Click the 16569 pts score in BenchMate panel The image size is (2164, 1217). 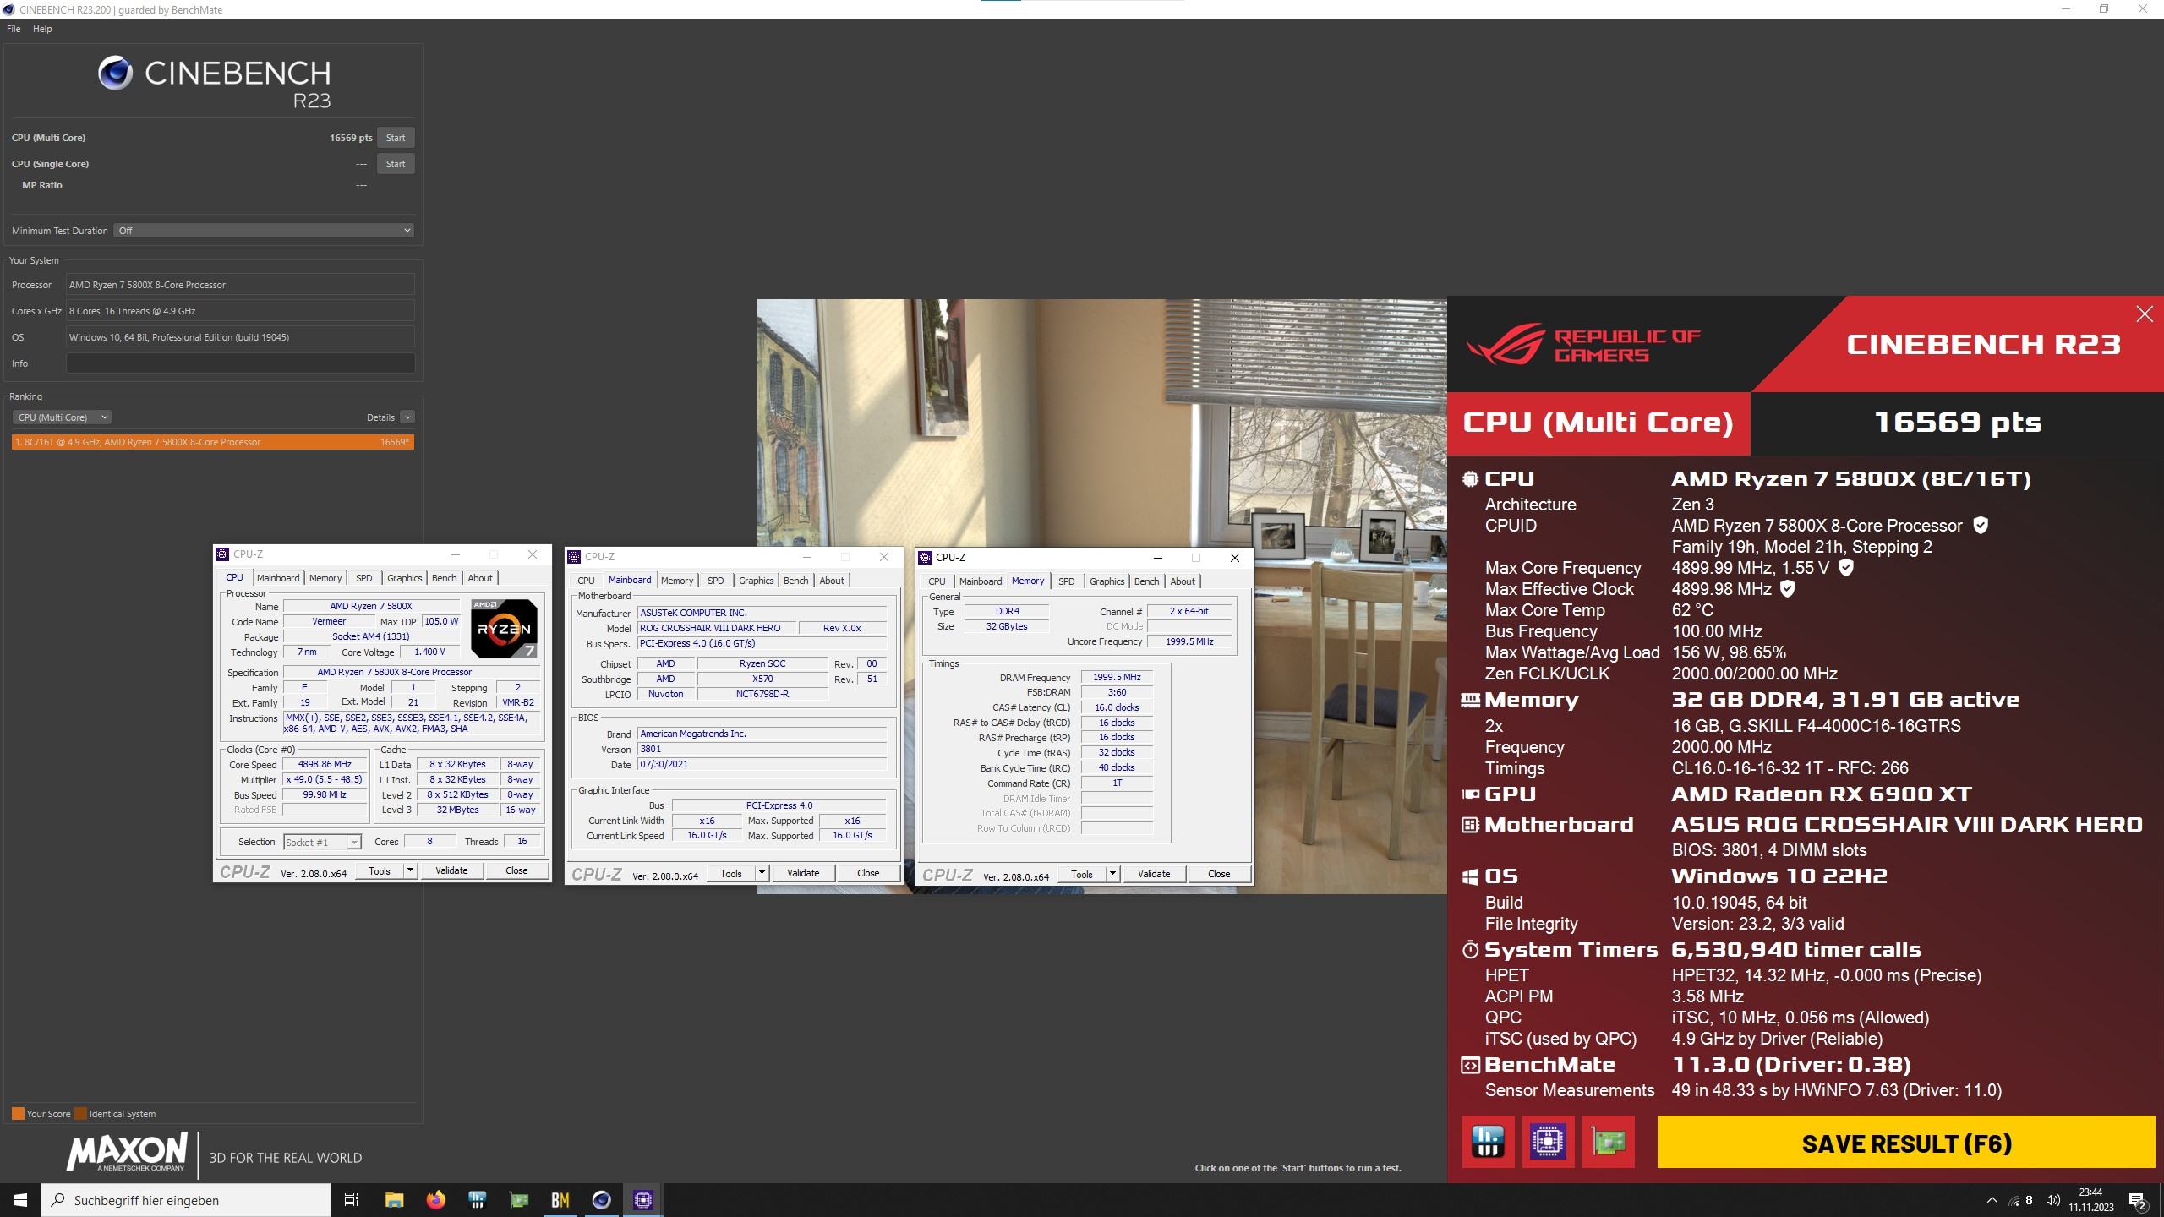[x=1957, y=423]
